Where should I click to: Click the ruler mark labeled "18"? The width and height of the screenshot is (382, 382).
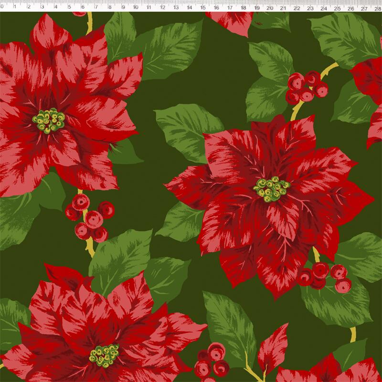[243, 8]
